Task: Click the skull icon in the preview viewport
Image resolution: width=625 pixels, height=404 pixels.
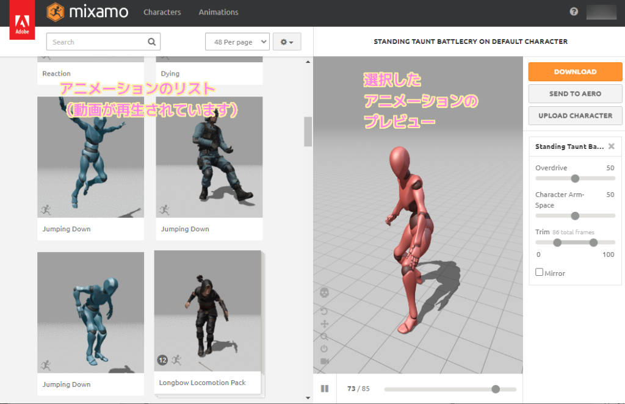Action: (324, 292)
